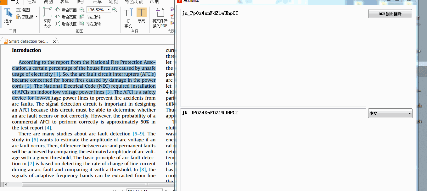Open the 注释 ribbon tab
The width and height of the screenshot is (427, 191).
coord(32,2)
